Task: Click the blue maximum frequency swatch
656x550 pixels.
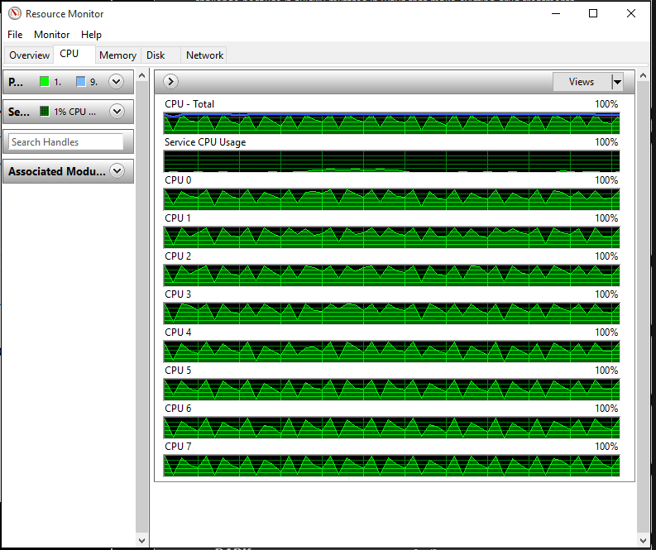Action: (x=81, y=82)
